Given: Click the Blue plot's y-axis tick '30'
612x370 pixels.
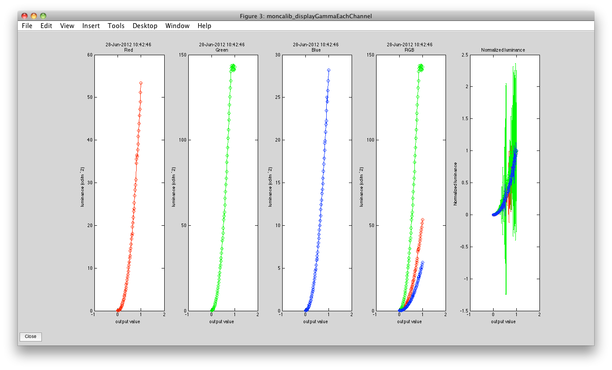Looking at the screenshot, I should point(277,55).
